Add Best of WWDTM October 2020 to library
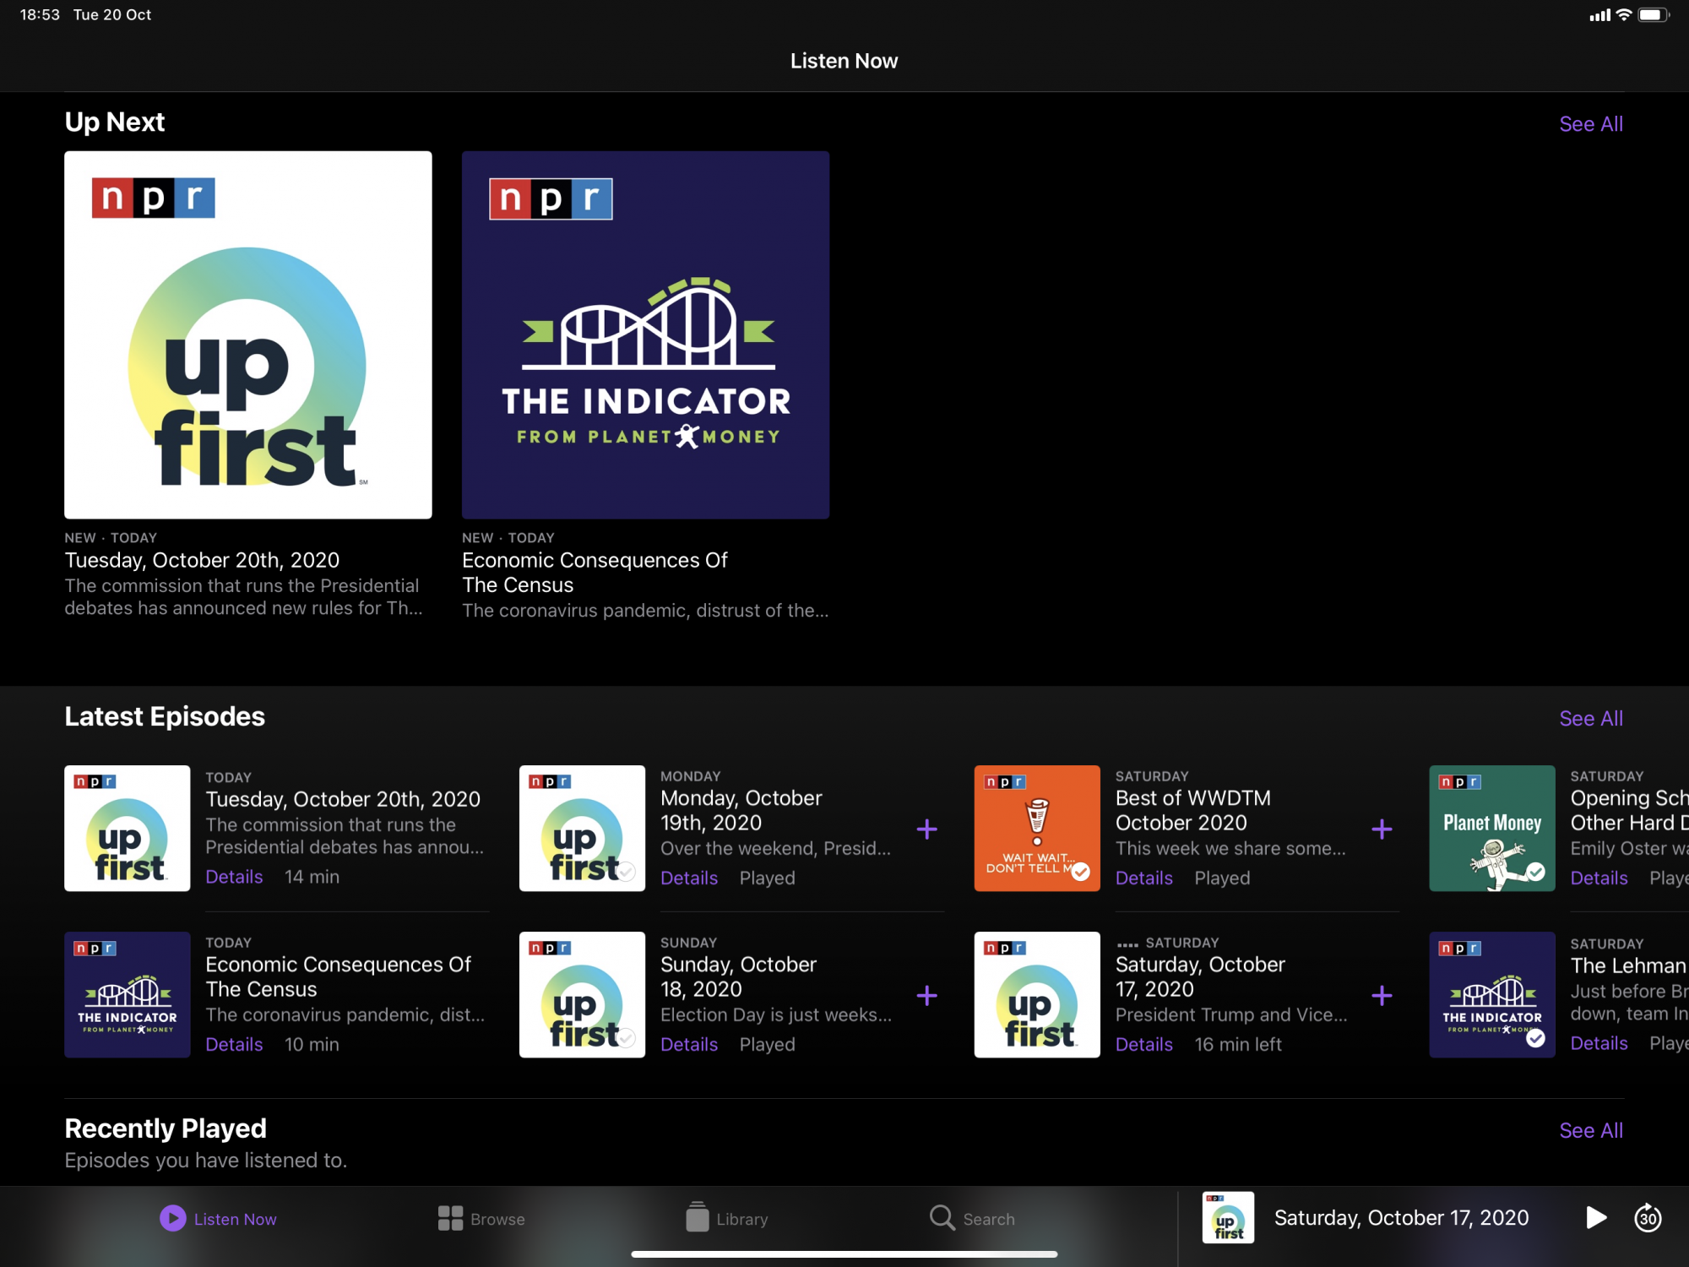The height and width of the screenshot is (1267, 1689). [x=1382, y=829]
